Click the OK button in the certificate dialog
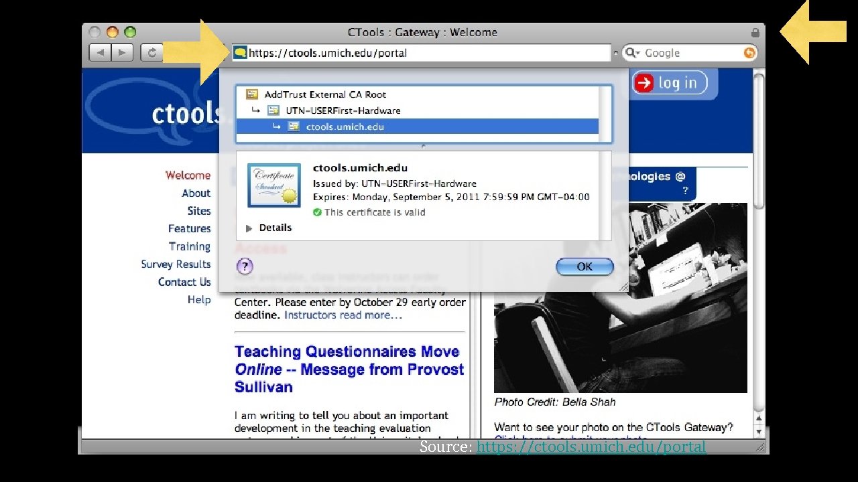858x482 pixels. click(585, 266)
